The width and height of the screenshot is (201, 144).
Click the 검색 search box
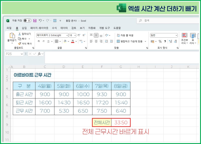168,21
